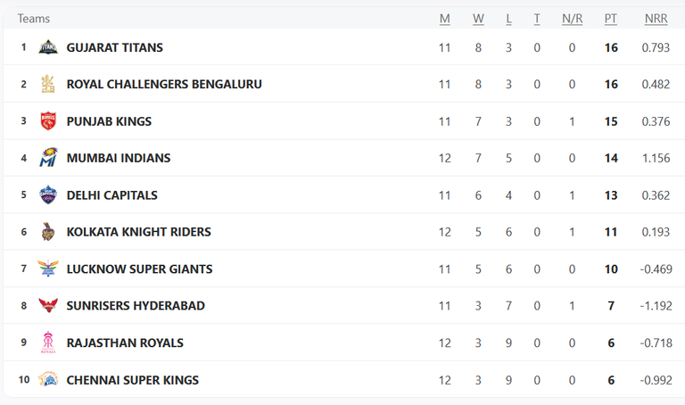Click the Chennai Super Kings lion logo
Screen dimensions: 685x405
(x=48, y=380)
